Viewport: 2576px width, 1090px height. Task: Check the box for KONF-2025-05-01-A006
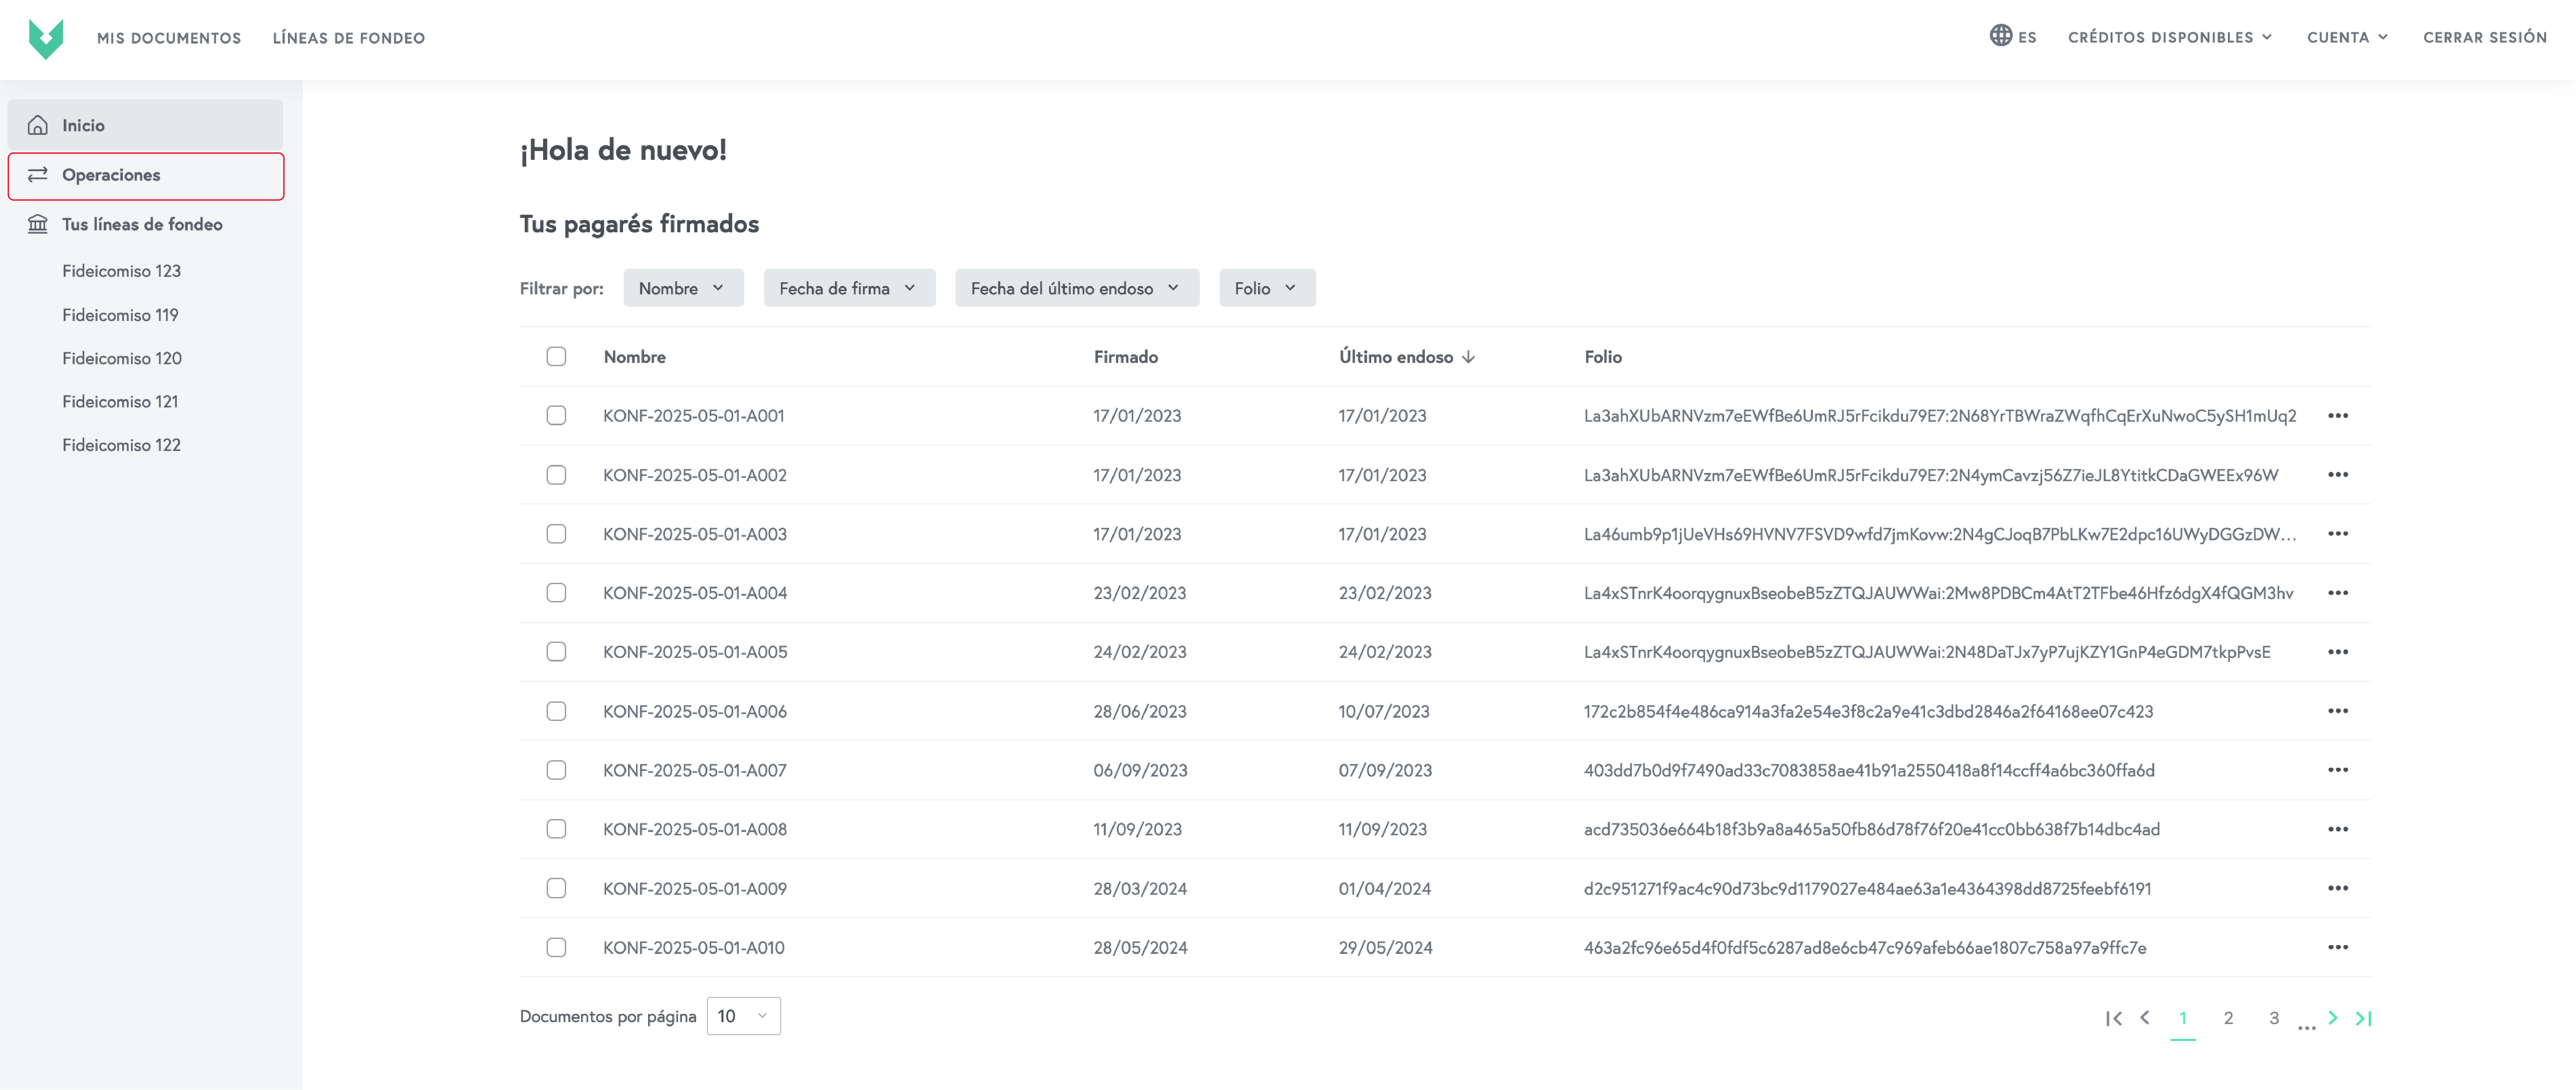pyautogui.click(x=556, y=711)
